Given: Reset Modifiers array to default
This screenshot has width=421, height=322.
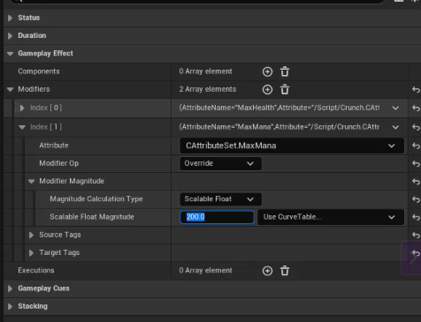Looking at the screenshot, I should pos(416,90).
